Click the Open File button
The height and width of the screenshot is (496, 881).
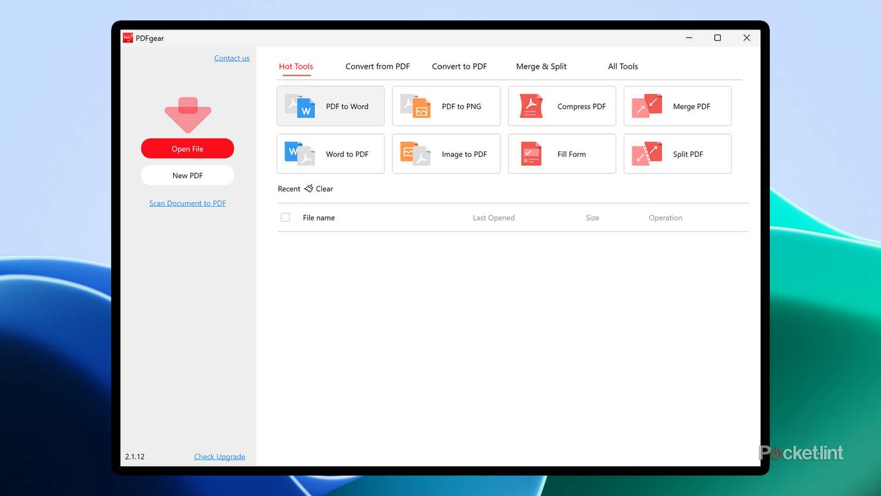tap(187, 149)
